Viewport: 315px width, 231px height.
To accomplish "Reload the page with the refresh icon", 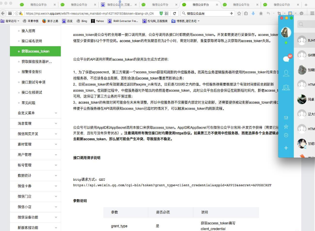I will [x=175, y=14].
